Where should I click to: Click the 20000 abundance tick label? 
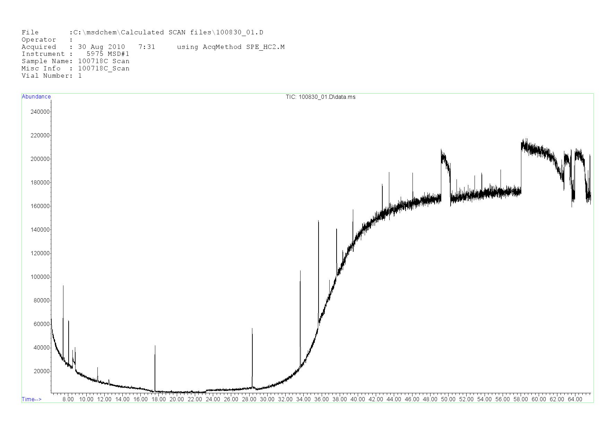pos(42,371)
